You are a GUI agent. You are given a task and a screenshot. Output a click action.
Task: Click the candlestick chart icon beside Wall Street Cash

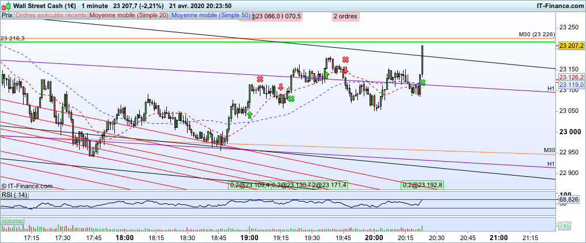[5, 6]
